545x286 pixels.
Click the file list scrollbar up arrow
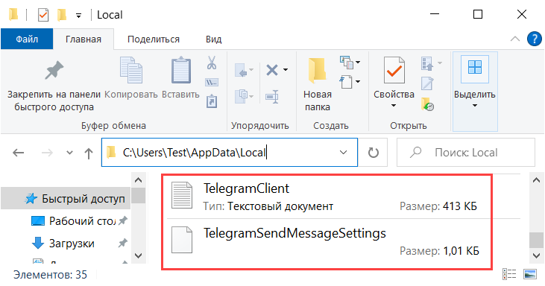coord(536,180)
